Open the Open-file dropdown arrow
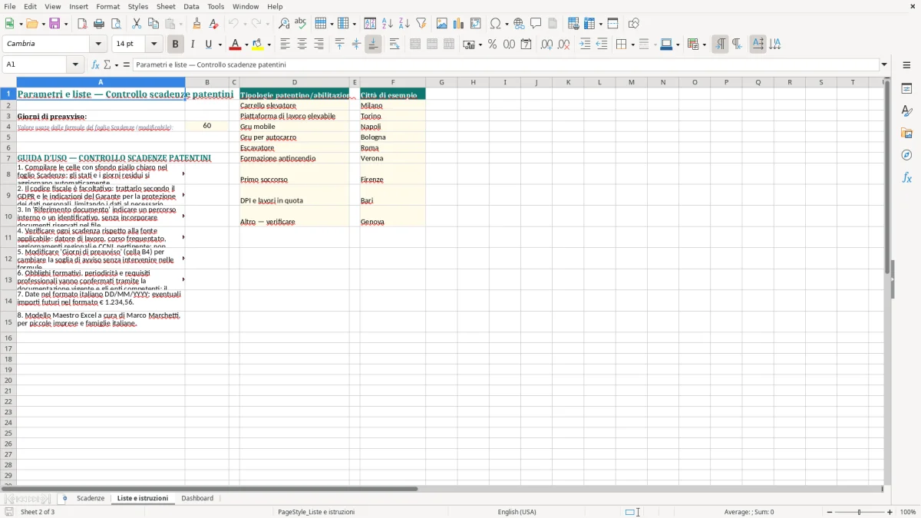 [x=42, y=24]
